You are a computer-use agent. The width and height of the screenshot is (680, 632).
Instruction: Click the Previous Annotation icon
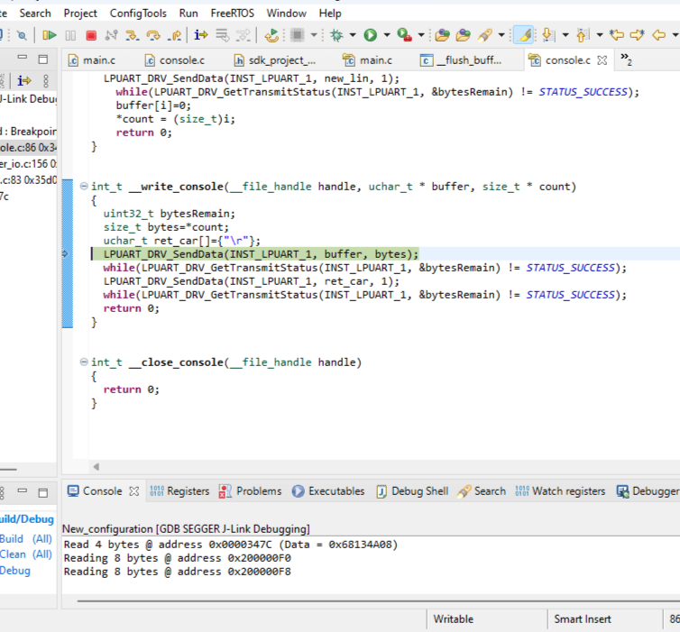click(x=583, y=35)
